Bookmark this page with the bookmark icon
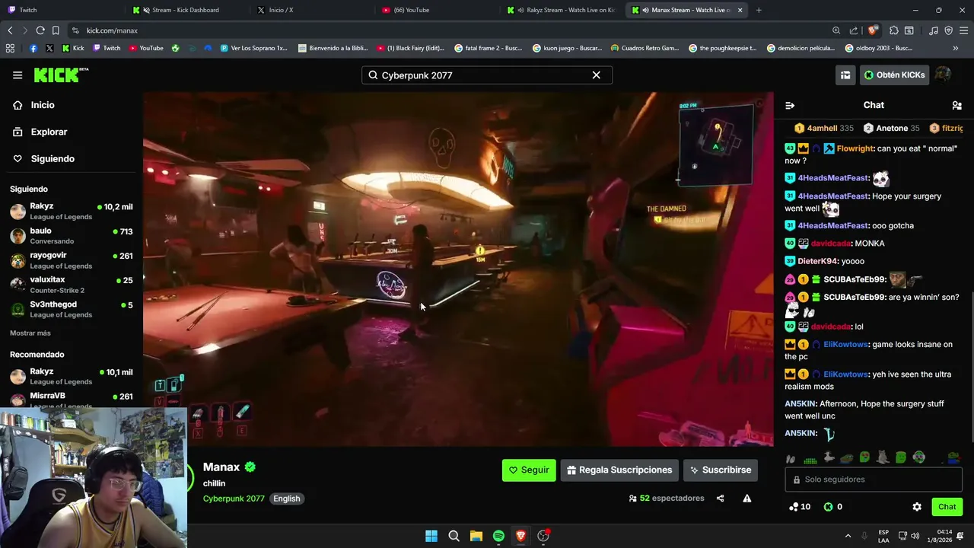 point(56,30)
